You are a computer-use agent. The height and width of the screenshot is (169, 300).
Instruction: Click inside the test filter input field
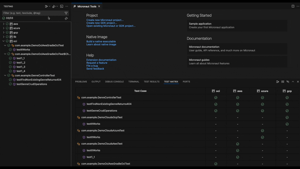point(32,13)
